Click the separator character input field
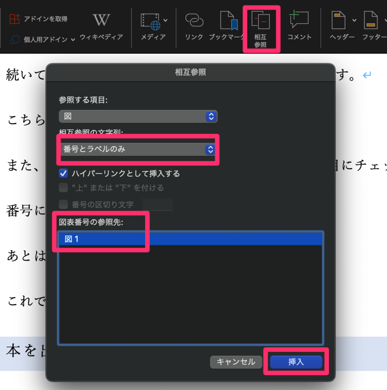387x390 pixels. (158, 205)
